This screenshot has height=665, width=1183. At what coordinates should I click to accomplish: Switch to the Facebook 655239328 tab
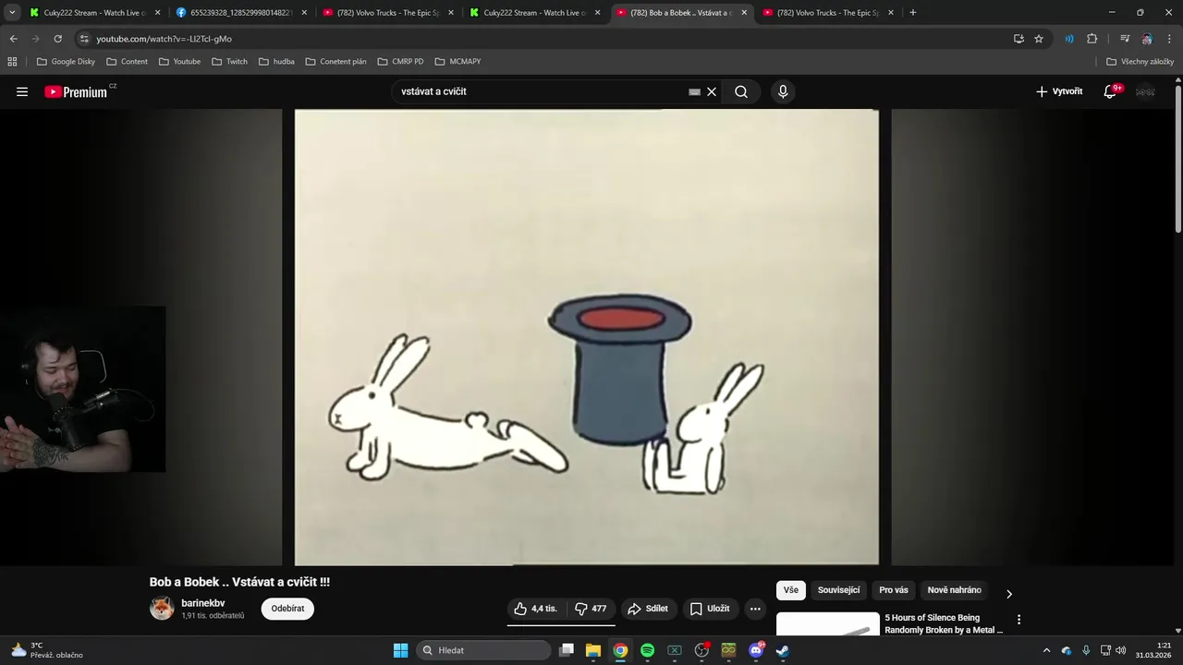pos(242,13)
